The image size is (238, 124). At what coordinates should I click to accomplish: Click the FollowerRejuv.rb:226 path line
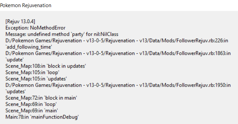coord(117,40)
